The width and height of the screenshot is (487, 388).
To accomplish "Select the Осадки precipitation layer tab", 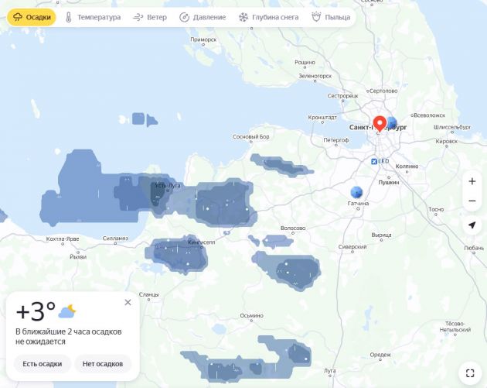I will coord(32,17).
